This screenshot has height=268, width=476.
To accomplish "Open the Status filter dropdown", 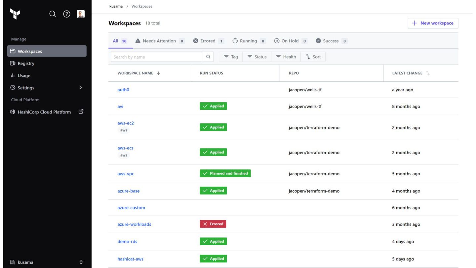I will point(257,57).
